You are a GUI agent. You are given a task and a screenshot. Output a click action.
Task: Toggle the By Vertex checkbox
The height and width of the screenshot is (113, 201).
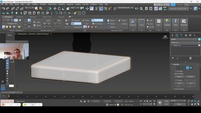click(x=176, y=71)
